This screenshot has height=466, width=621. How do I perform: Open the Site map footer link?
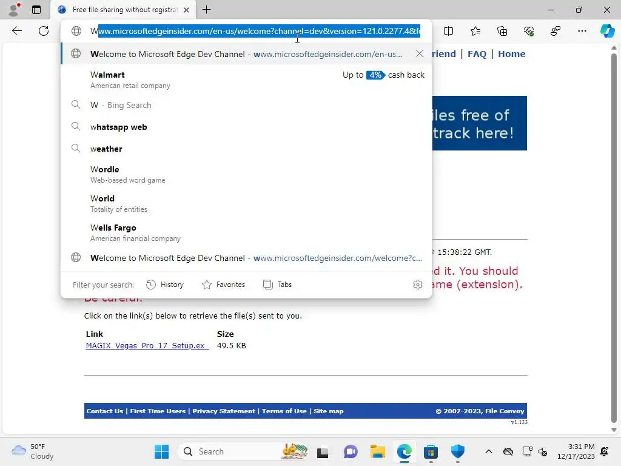click(x=328, y=411)
